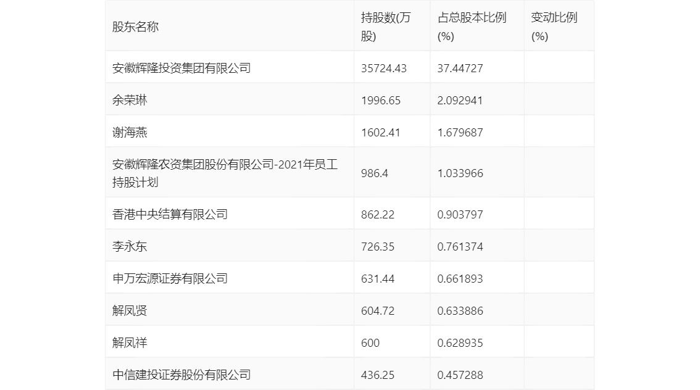Viewport: 700px width, 390px height.
Task: Click the 0.457288 percentage cell
Action: [x=460, y=375]
